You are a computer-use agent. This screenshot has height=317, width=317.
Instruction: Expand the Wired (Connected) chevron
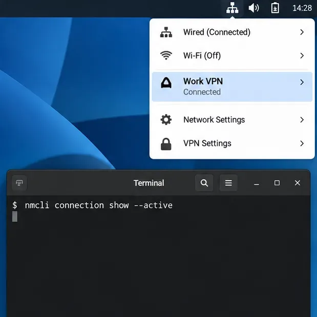coord(302,32)
